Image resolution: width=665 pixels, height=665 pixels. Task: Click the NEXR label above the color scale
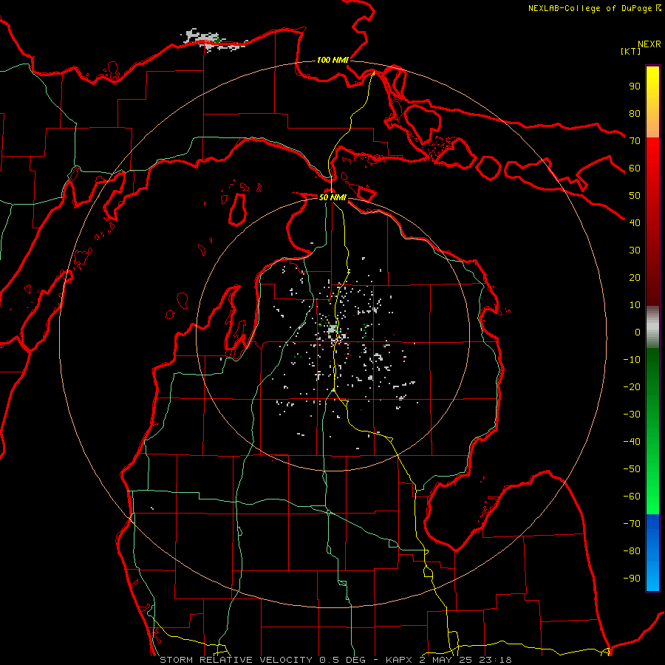point(649,44)
